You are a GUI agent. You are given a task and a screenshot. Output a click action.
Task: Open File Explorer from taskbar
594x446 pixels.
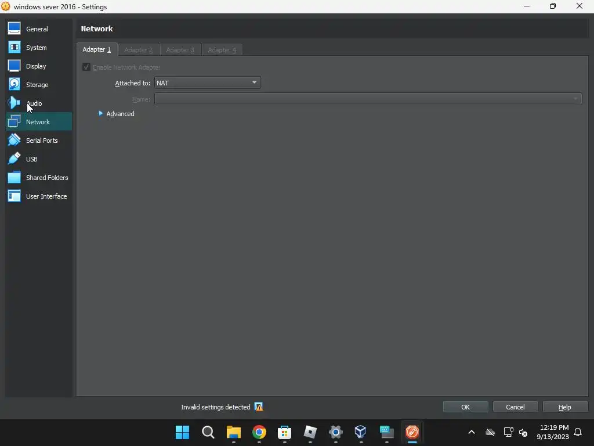233,432
